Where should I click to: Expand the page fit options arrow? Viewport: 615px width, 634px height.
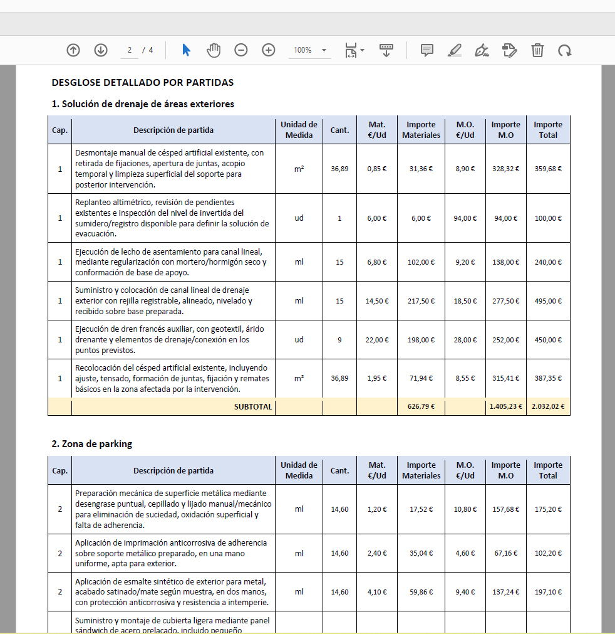pyautogui.click(x=362, y=50)
